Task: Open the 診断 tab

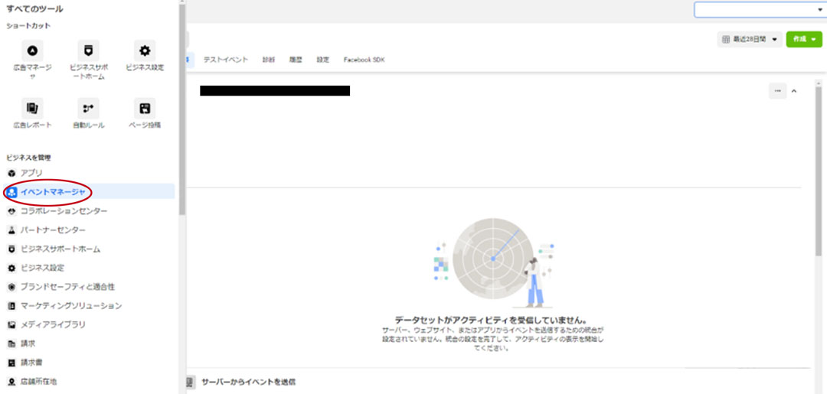Action: click(x=269, y=60)
